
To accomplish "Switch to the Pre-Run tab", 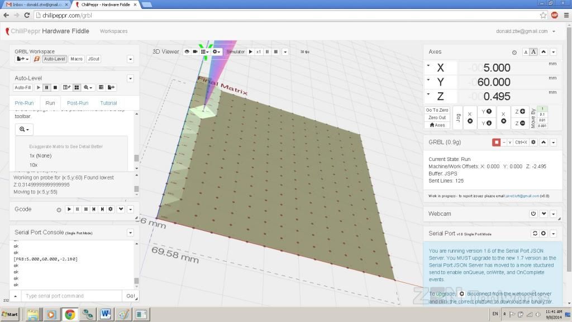I will [x=25, y=103].
